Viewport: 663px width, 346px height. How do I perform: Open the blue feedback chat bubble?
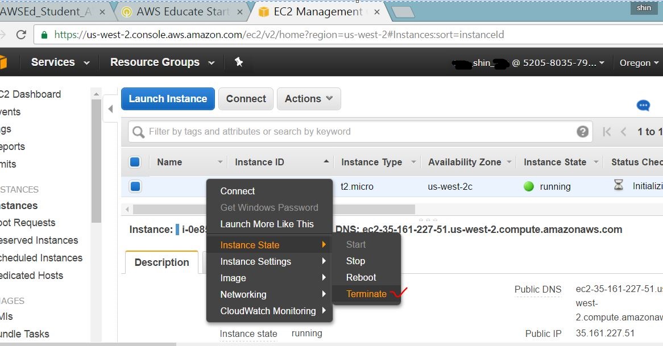[643, 106]
